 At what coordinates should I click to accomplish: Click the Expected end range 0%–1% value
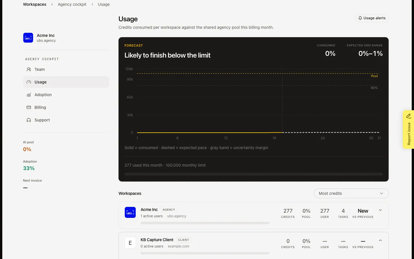(370, 54)
